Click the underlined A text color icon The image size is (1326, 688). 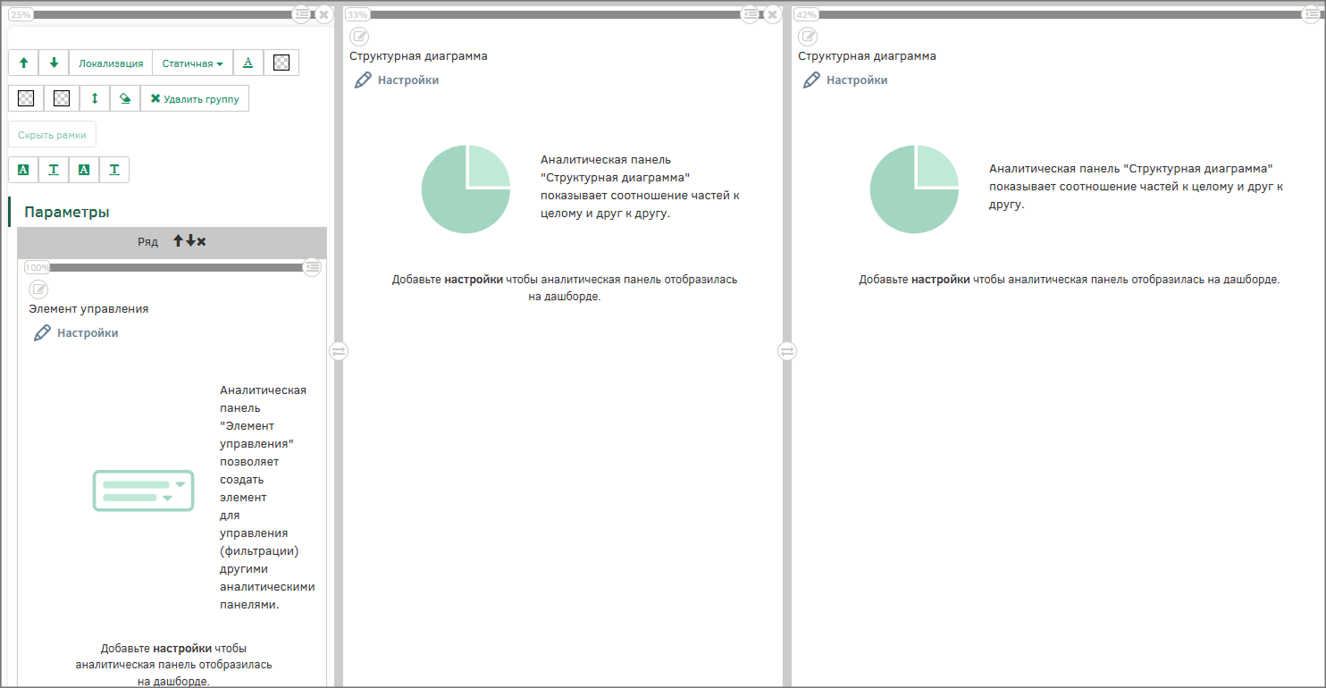[248, 63]
